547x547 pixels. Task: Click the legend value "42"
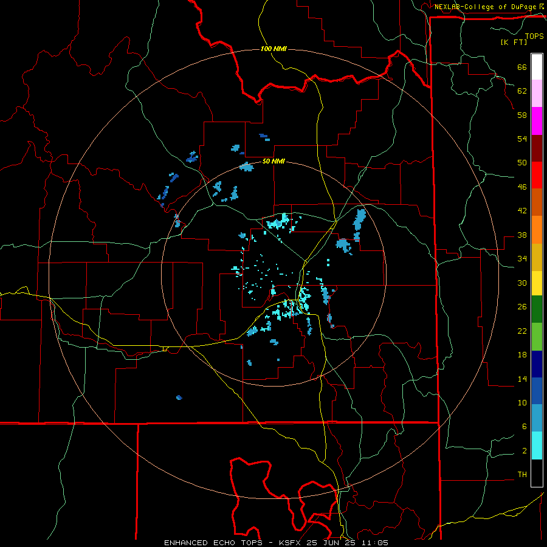pyautogui.click(x=522, y=210)
